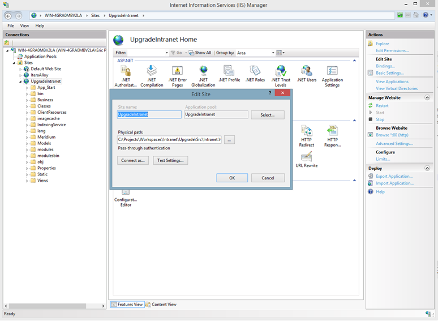This screenshot has width=438, height=321.
Task: Open the .NET Roles feature icon
Action: click(255, 71)
